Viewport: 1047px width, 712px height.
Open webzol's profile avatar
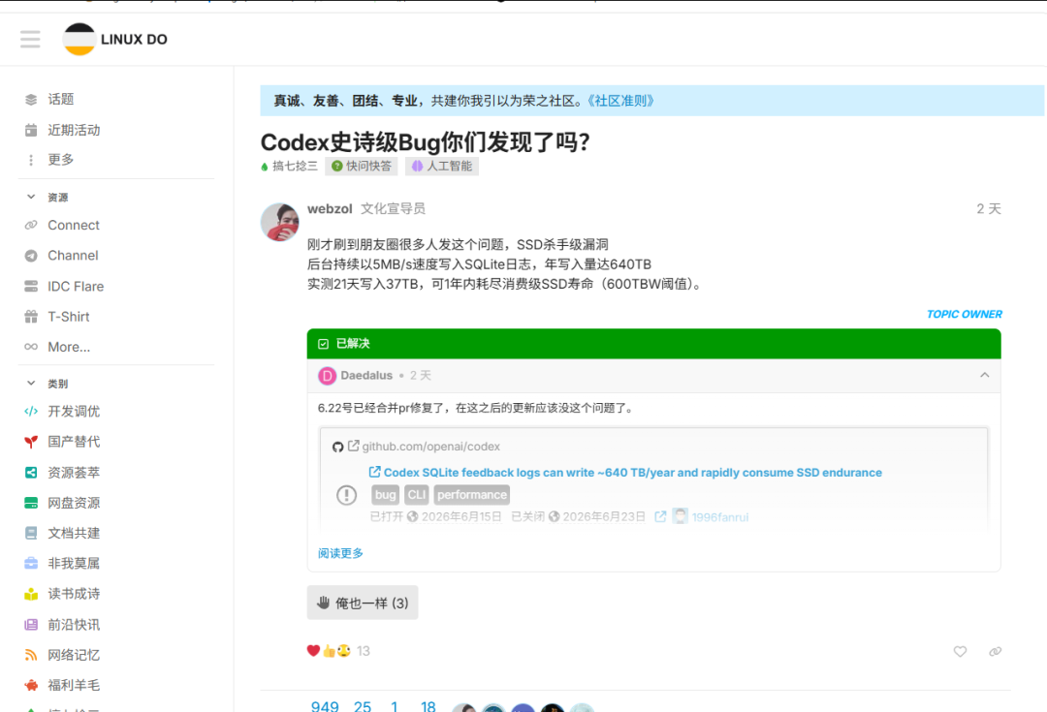click(x=280, y=222)
